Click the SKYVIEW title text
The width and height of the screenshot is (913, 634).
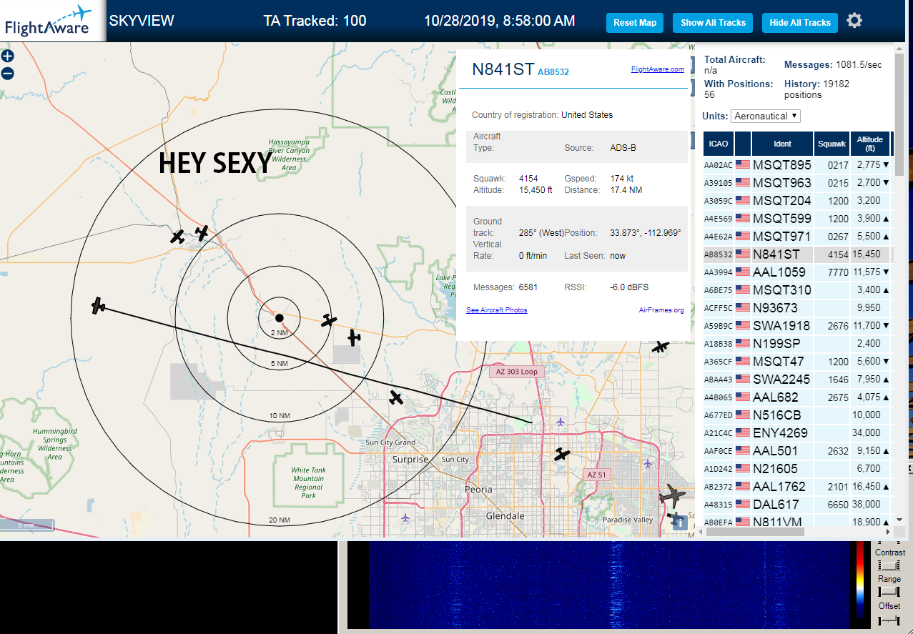[142, 21]
